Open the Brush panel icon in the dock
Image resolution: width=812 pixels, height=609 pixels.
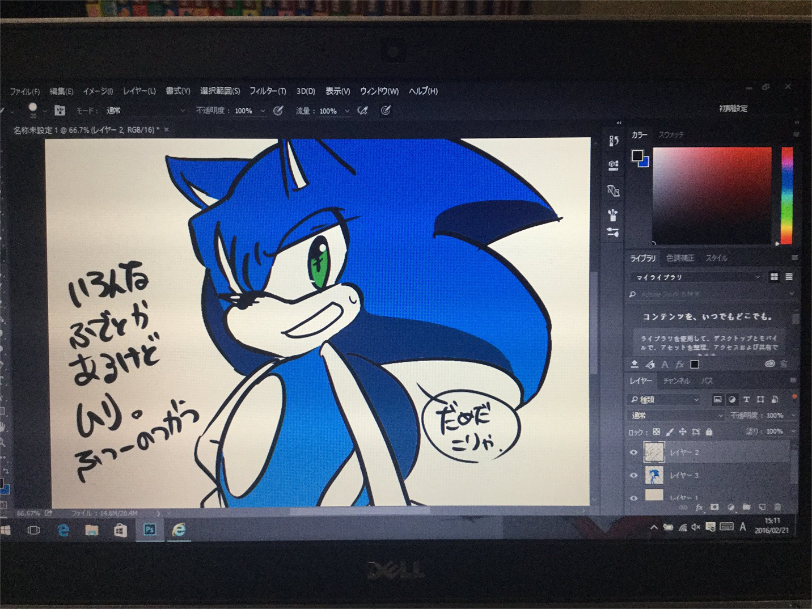614,215
